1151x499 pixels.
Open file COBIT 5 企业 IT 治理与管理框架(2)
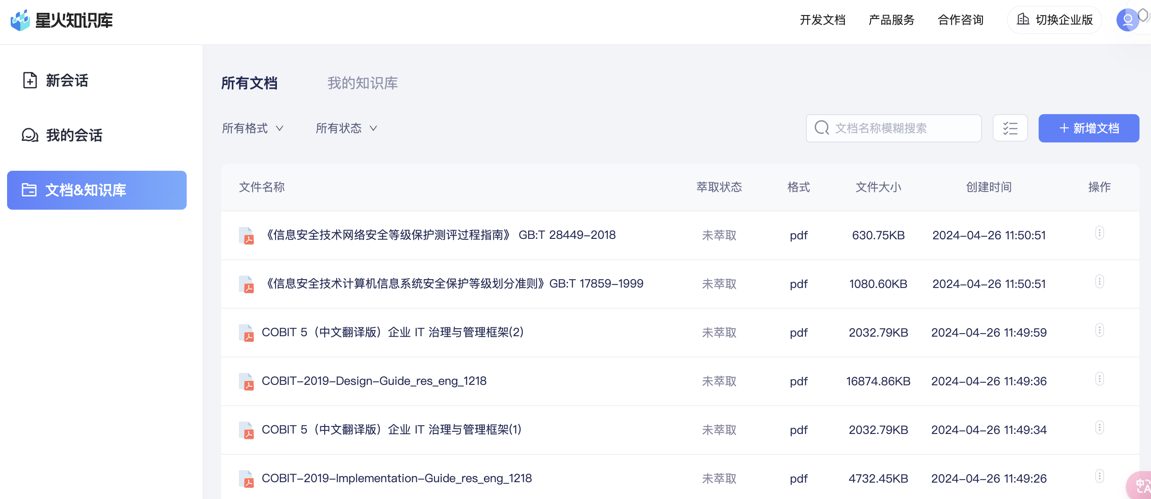point(392,332)
